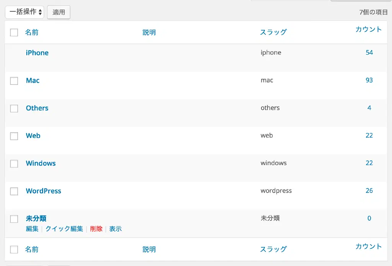This screenshot has height=266, width=392.
Task: Click 表示 to view 未分類
Action: coord(115,229)
